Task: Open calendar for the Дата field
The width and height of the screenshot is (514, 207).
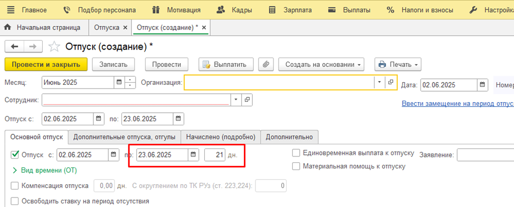Action: coord(482,85)
